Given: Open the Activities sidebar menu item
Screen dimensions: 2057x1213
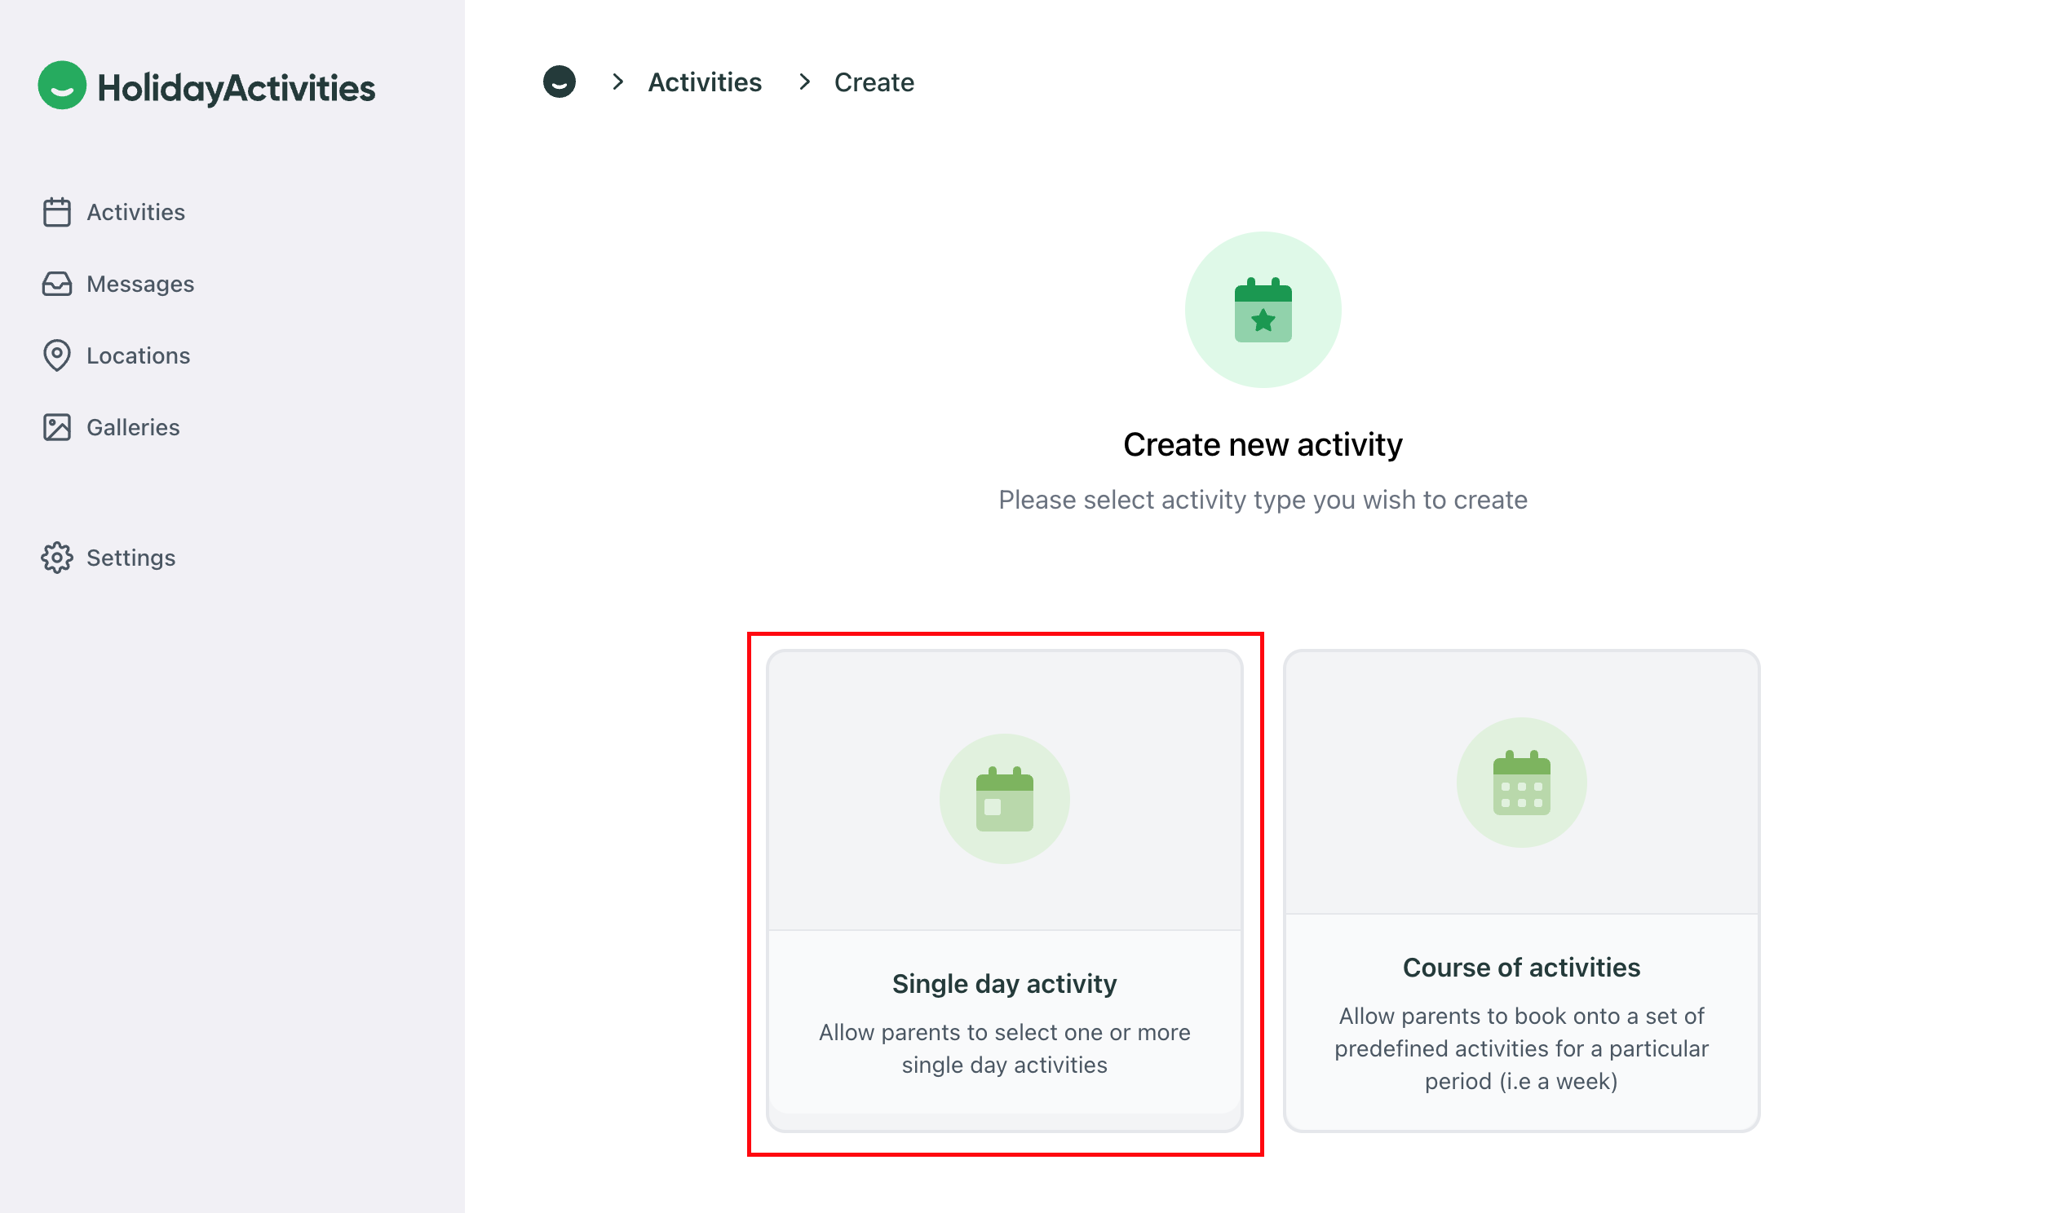Looking at the screenshot, I should tap(135, 213).
